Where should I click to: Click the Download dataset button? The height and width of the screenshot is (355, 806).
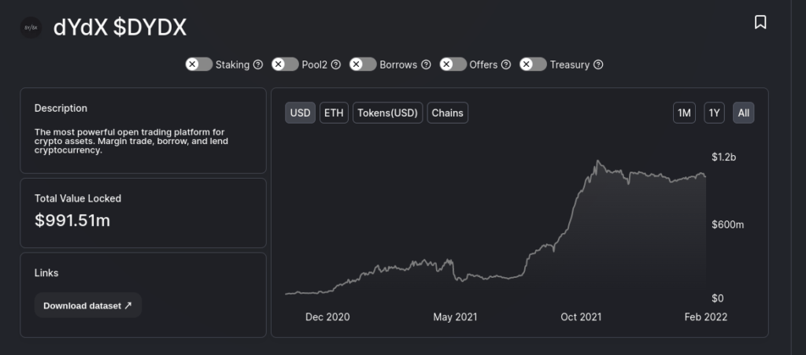pos(88,305)
